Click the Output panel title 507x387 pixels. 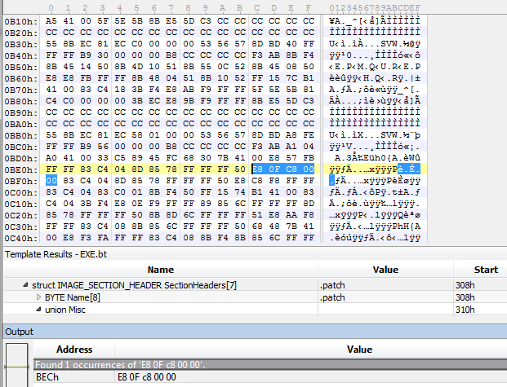(x=19, y=332)
